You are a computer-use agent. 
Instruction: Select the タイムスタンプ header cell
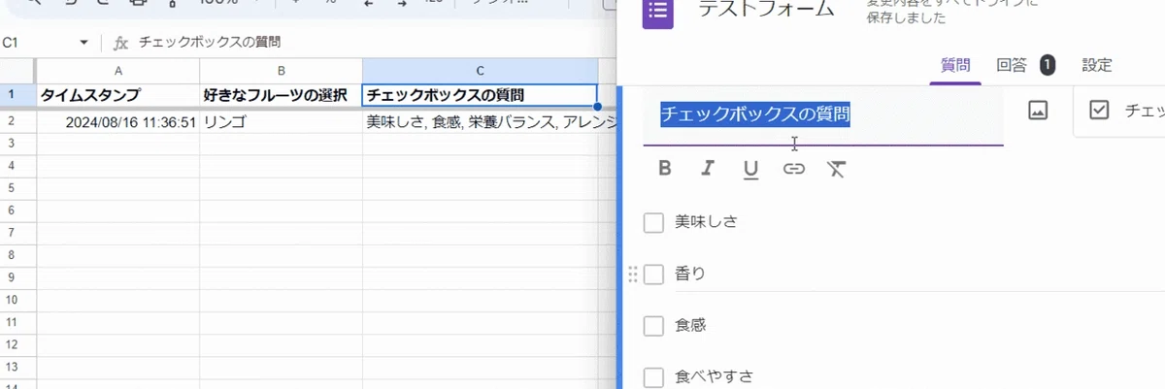117,95
